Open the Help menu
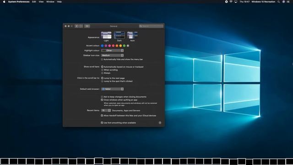Screen dimensions: 293x165 59,2
